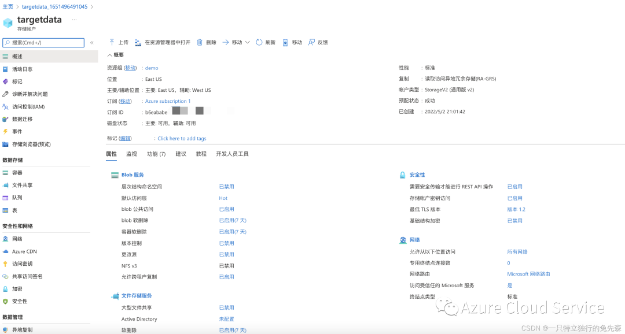The image size is (625, 334).
Task: Click the 已启用(7 天) value for blob 软删除
Action: coord(233,221)
